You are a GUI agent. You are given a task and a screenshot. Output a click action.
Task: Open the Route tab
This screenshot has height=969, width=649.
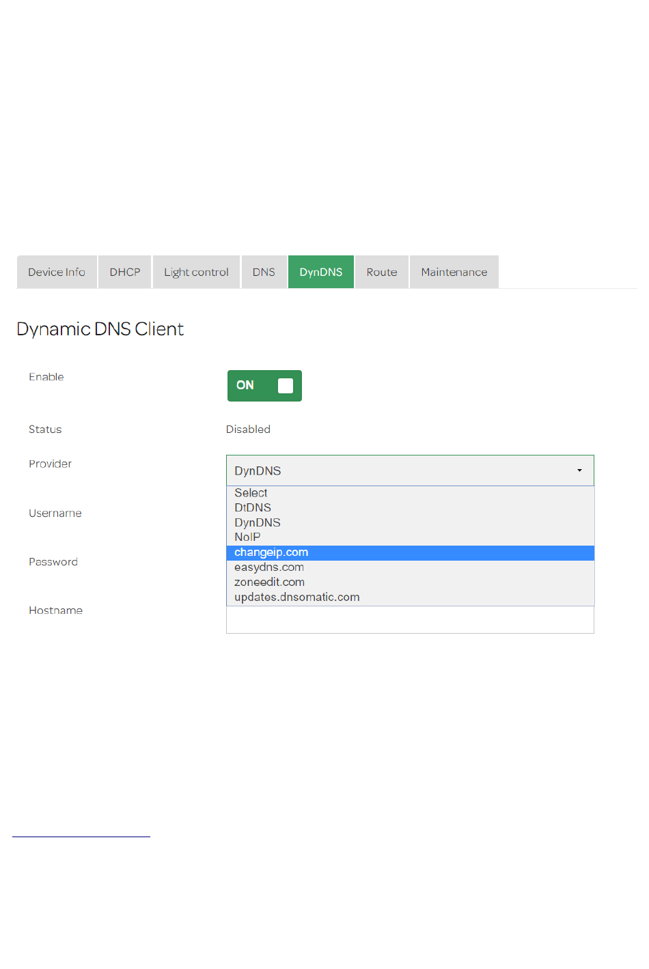[x=382, y=272]
